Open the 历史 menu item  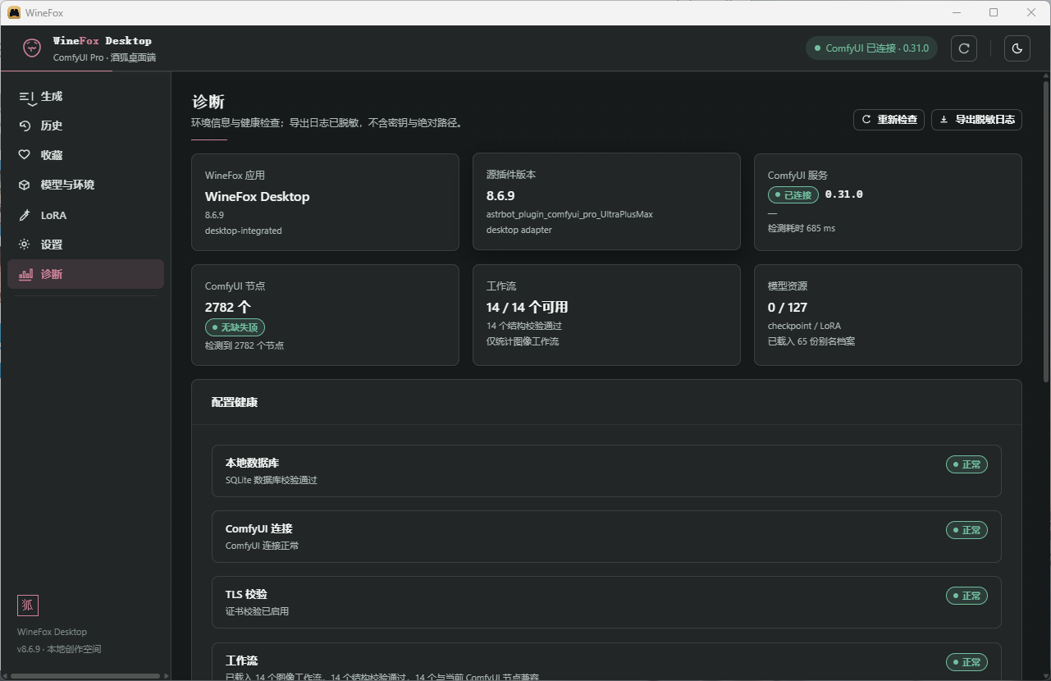(85, 126)
